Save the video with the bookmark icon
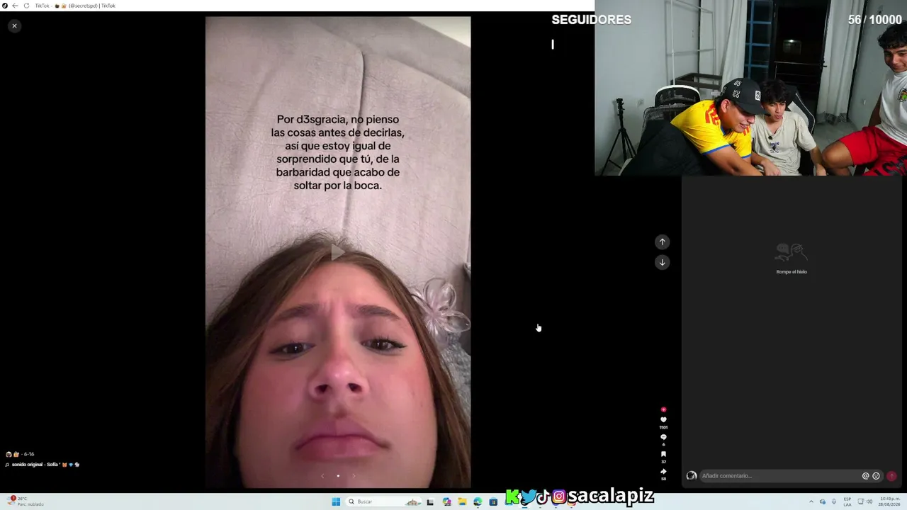Image resolution: width=907 pixels, height=510 pixels. pyautogui.click(x=663, y=454)
